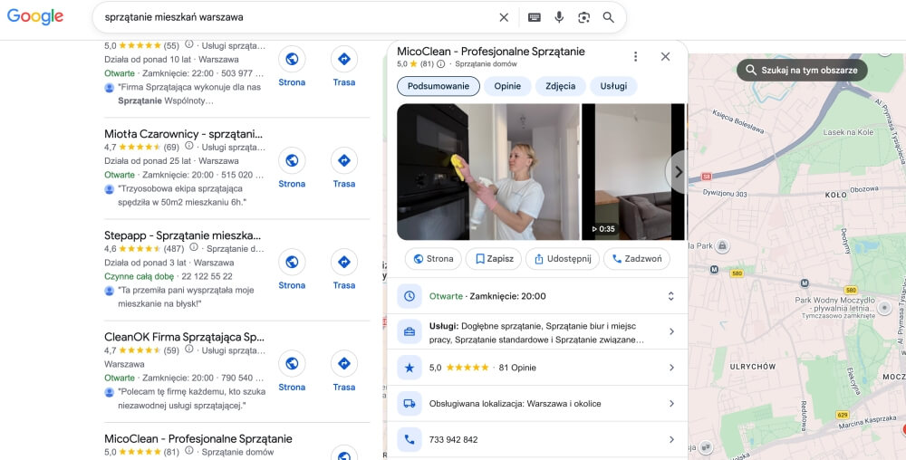This screenshot has width=906, height=460.
Task: Click Szukaj na tym obszarze map button
Action: click(x=802, y=70)
